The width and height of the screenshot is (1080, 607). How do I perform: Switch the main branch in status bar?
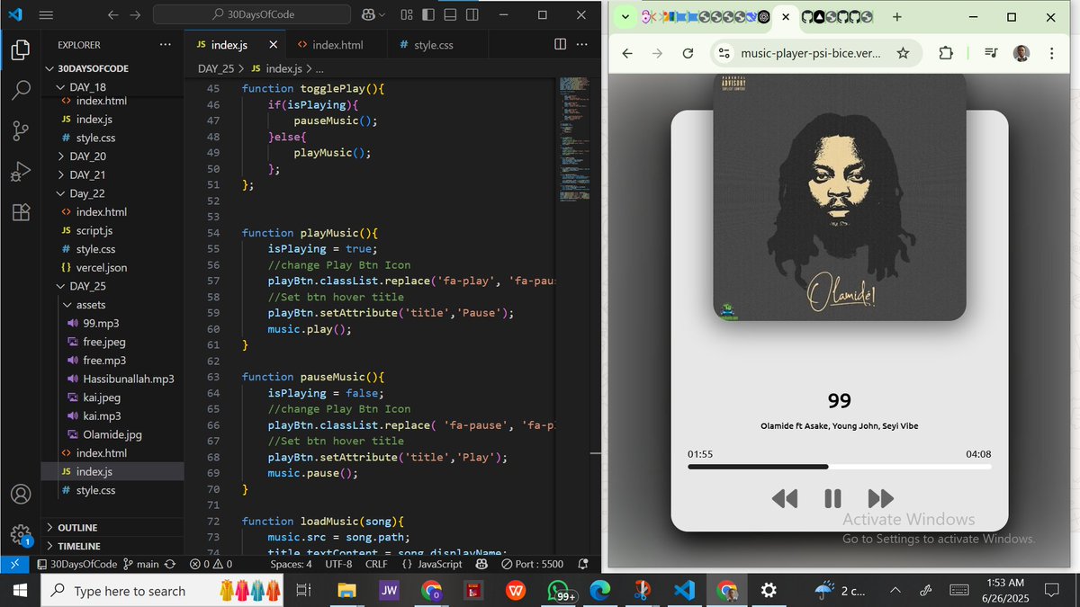(x=141, y=564)
